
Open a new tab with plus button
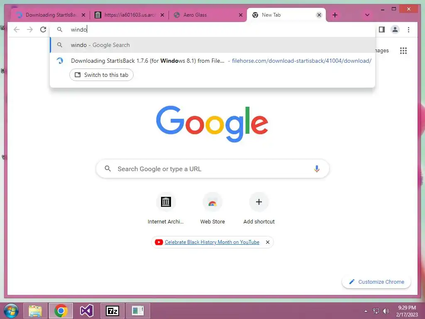pos(335,15)
